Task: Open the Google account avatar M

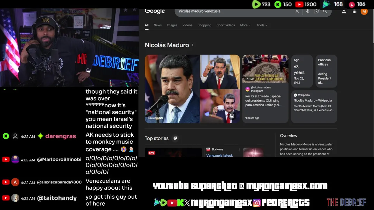Action: point(364,11)
